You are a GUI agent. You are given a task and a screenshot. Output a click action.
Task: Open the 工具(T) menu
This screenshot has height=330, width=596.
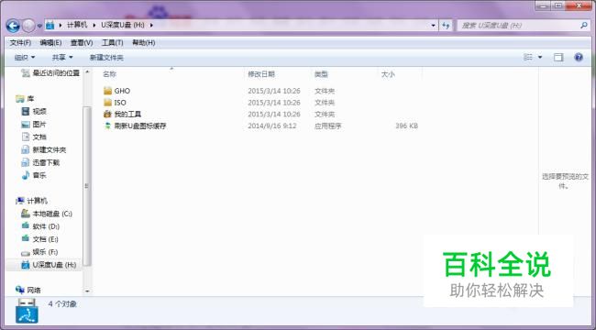112,42
